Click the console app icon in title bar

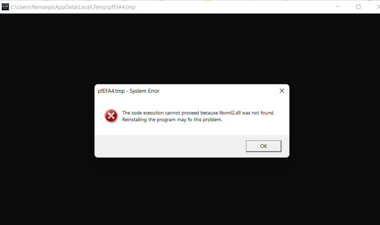(x=5, y=7)
